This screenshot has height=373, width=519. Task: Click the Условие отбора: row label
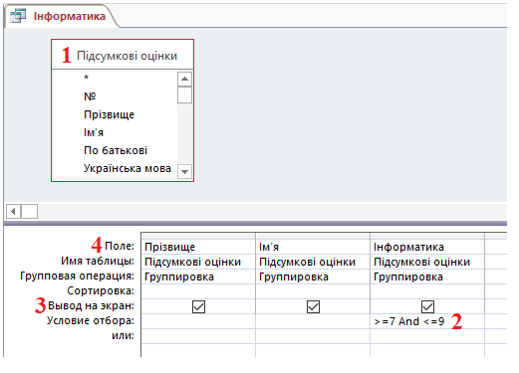91,320
